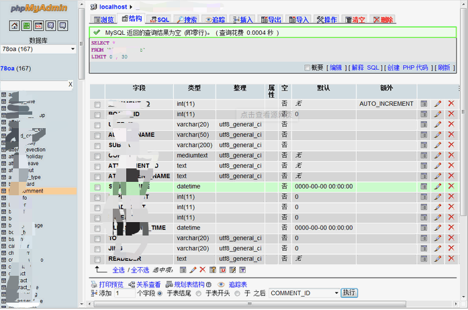Click the 编辑 query link

click(x=336, y=68)
